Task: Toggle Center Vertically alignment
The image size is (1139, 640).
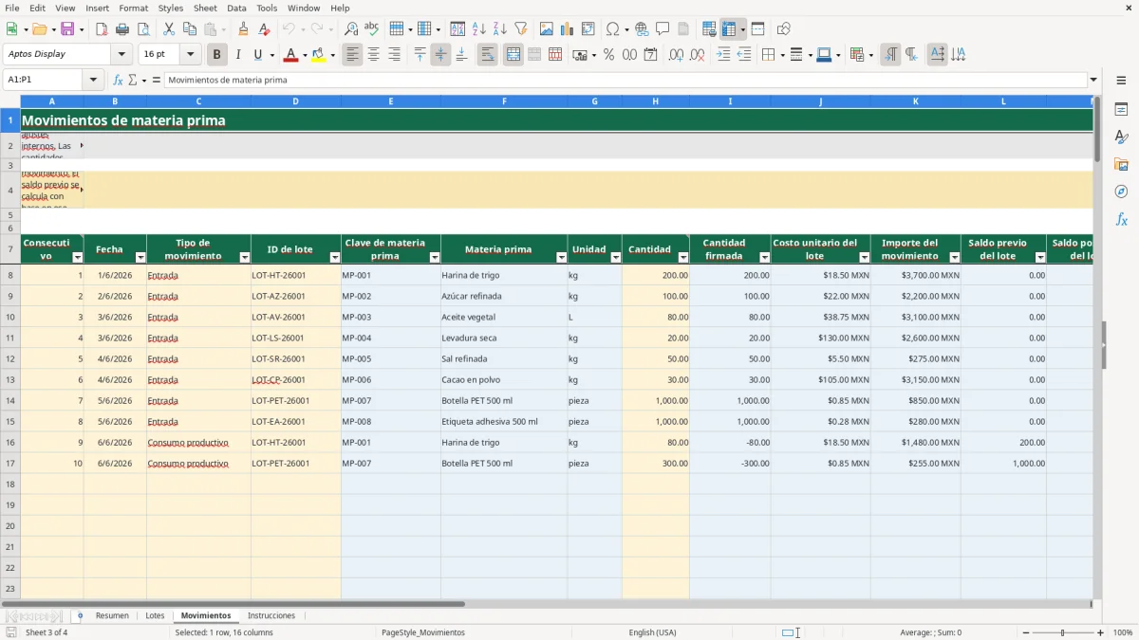Action: (x=440, y=55)
